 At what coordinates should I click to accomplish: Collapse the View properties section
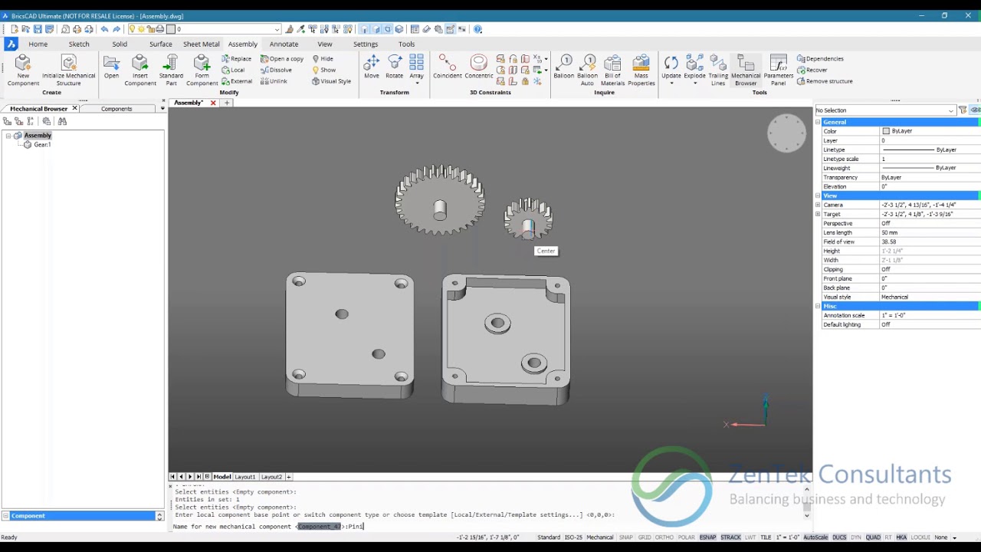pyautogui.click(x=818, y=195)
